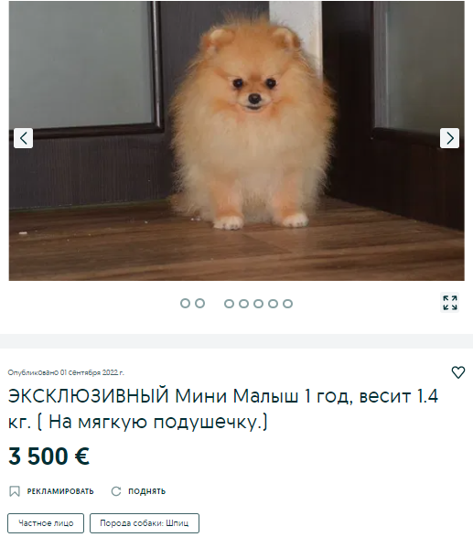Select the seventh gallery dot indicator
473x548 pixels.
pos(273,304)
